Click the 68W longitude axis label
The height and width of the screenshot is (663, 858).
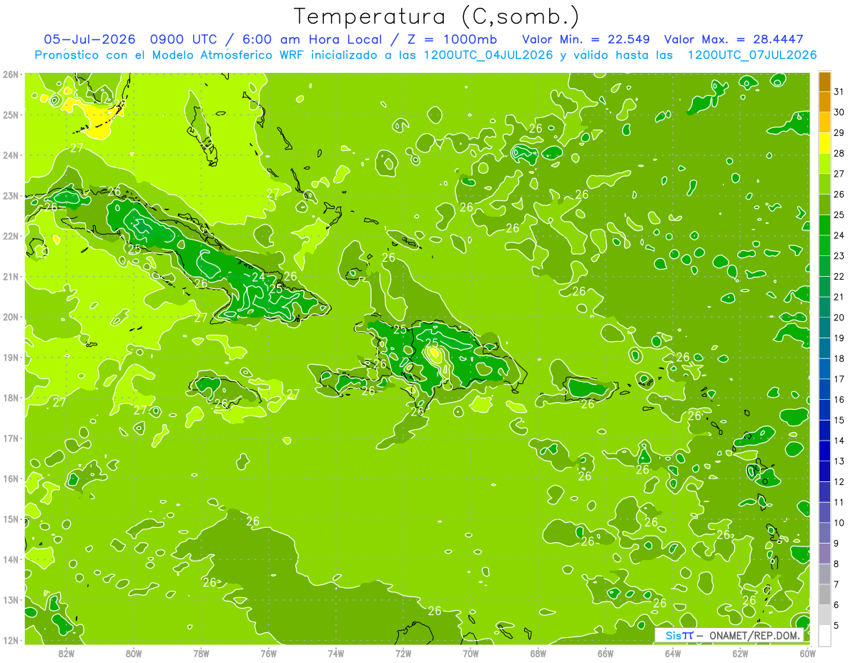[x=538, y=653]
